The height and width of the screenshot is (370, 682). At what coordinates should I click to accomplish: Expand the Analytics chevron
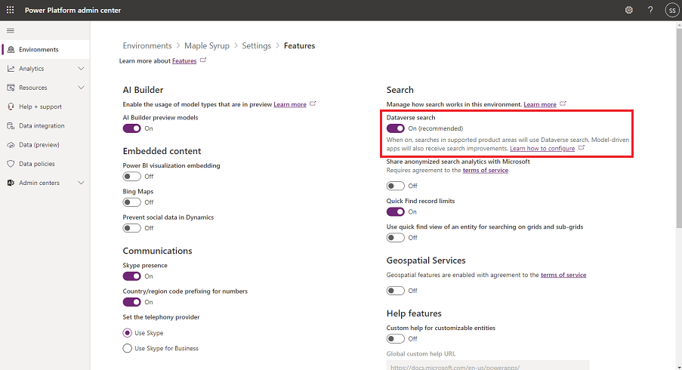81,69
